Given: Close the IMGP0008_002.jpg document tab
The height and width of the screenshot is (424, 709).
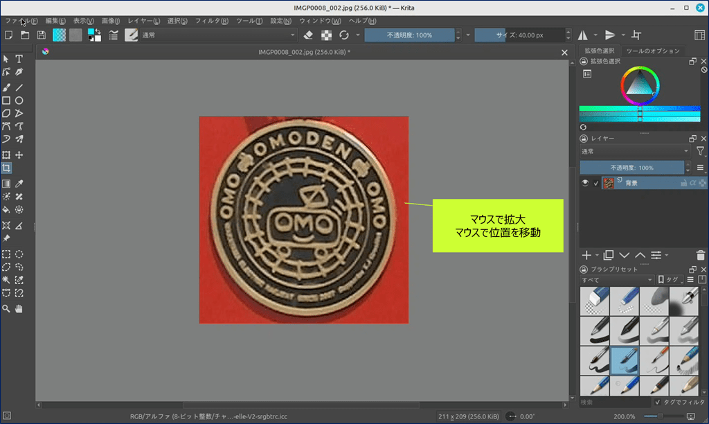Looking at the screenshot, I should [x=564, y=52].
